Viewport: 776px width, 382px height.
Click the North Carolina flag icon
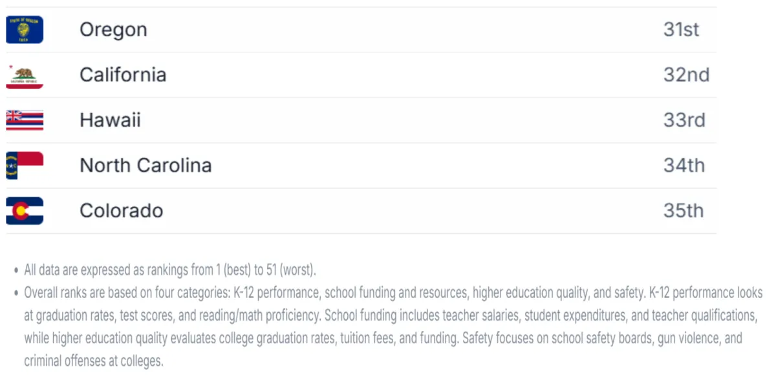[25, 165]
